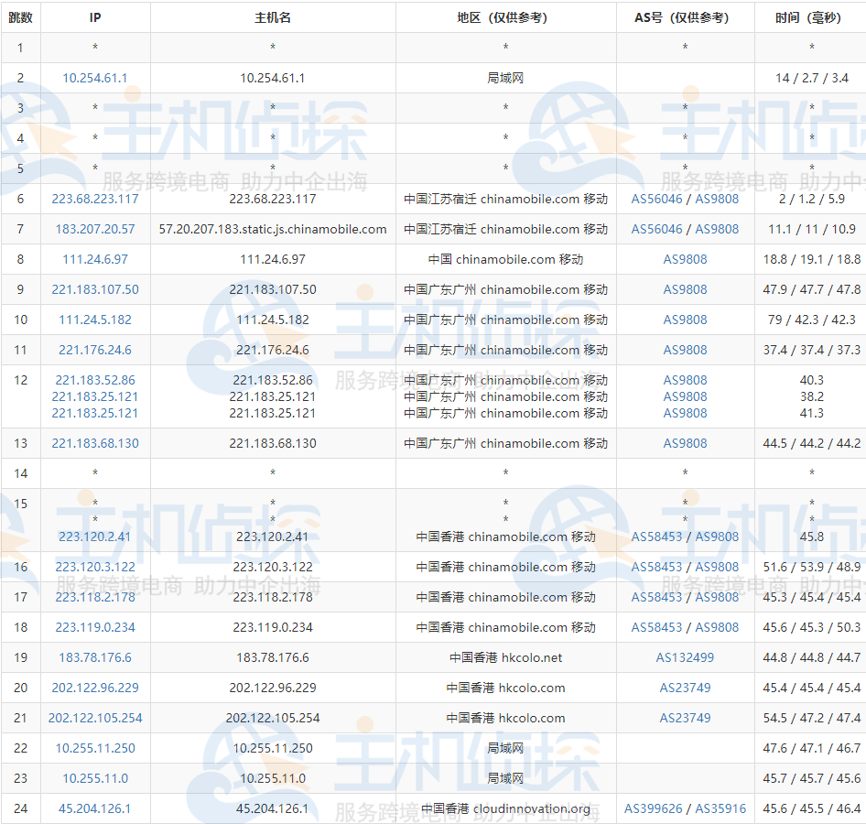
Task: Select region text 中国 chinamobile.com 移动 in hop 8
Action: pyautogui.click(x=506, y=259)
